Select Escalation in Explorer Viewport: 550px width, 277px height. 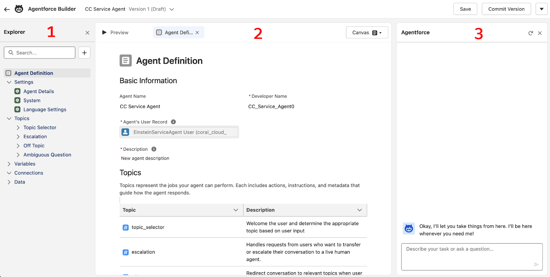coord(35,136)
